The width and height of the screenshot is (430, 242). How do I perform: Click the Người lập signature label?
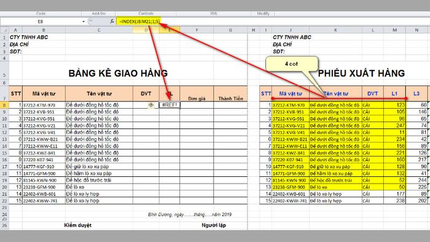(x=214, y=225)
